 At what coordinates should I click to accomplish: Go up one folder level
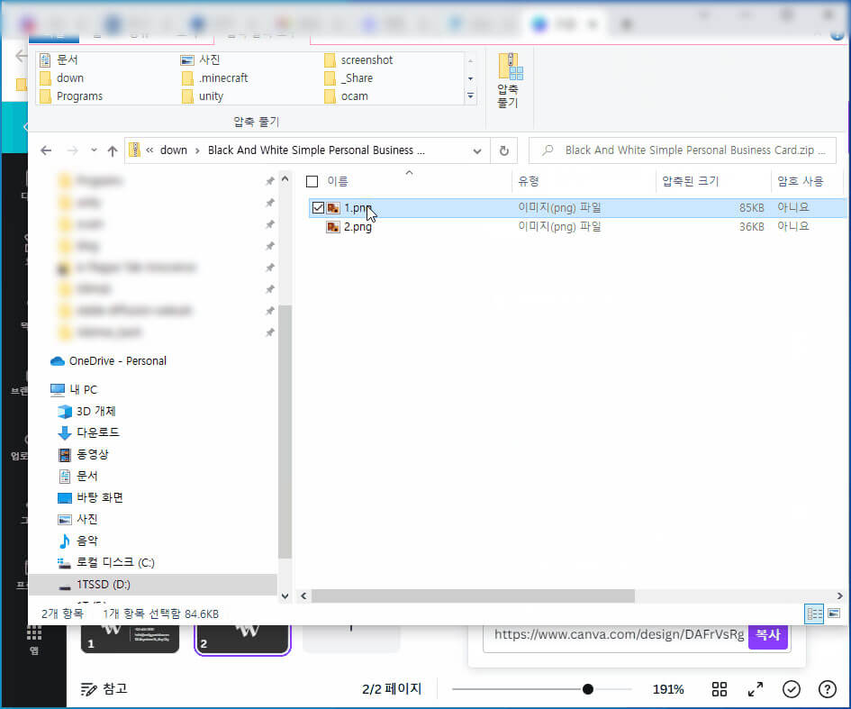click(x=113, y=150)
